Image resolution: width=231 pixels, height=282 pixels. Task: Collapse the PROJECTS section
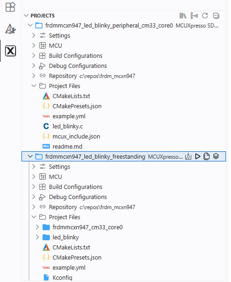point(26,16)
